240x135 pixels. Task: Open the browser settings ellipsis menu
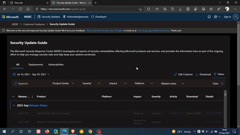[x=235, y=9]
